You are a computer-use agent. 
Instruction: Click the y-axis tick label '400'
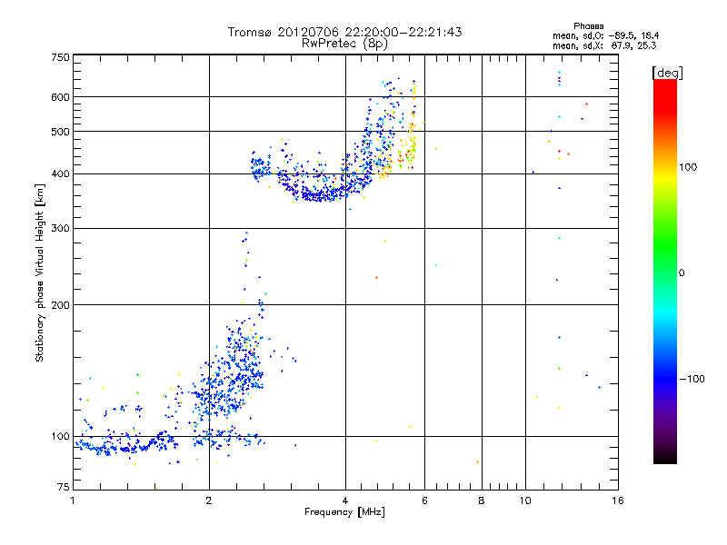pyautogui.click(x=60, y=174)
